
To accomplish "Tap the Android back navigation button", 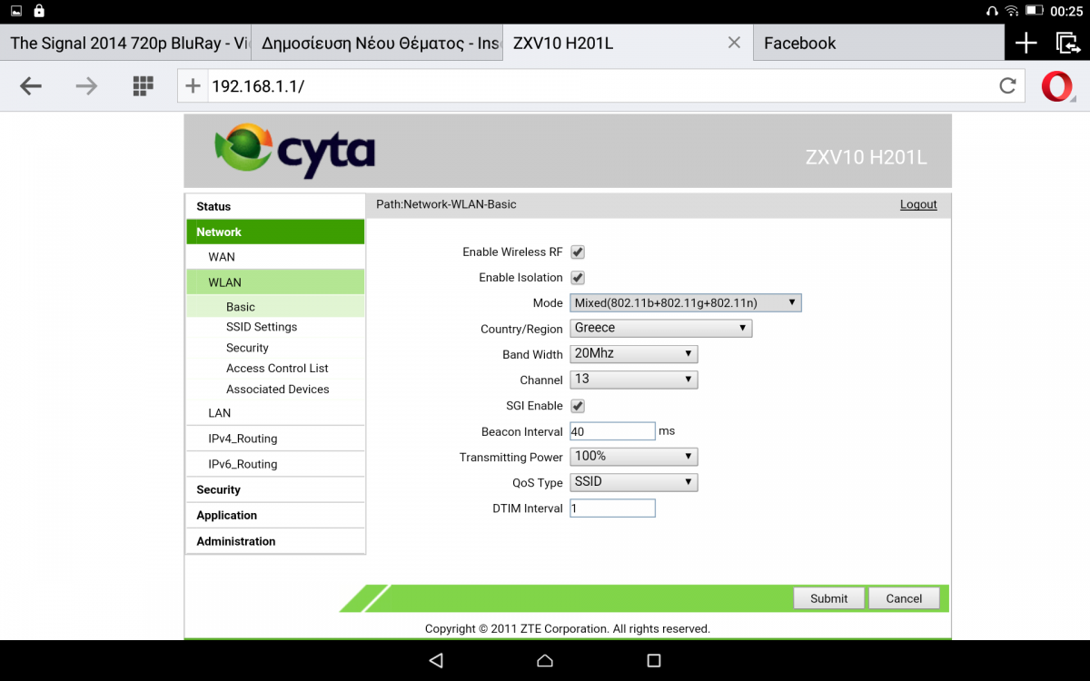I will tap(436, 660).
